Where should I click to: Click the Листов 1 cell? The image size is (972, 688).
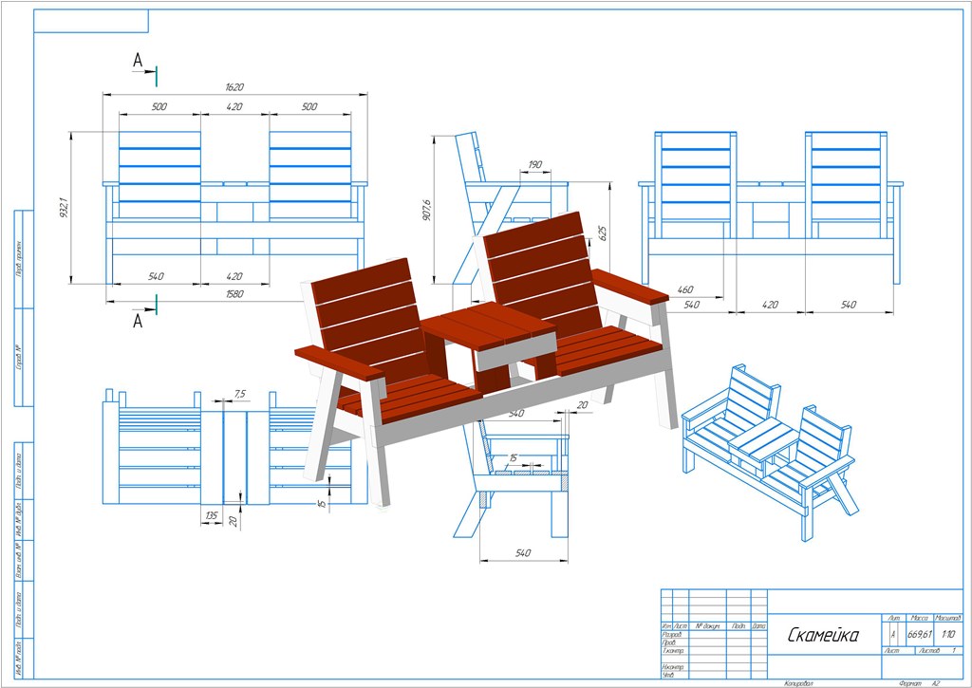[939, 650]
